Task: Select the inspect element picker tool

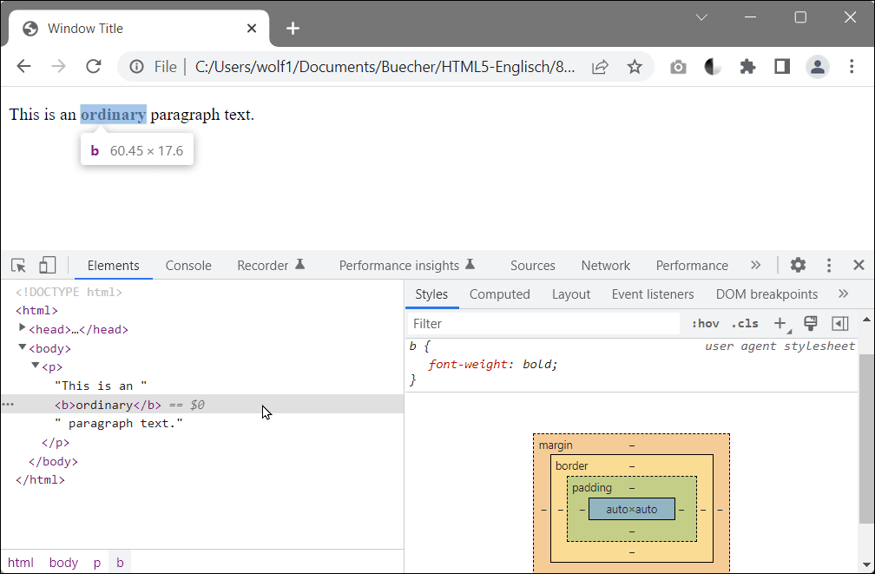Action: 17,265
